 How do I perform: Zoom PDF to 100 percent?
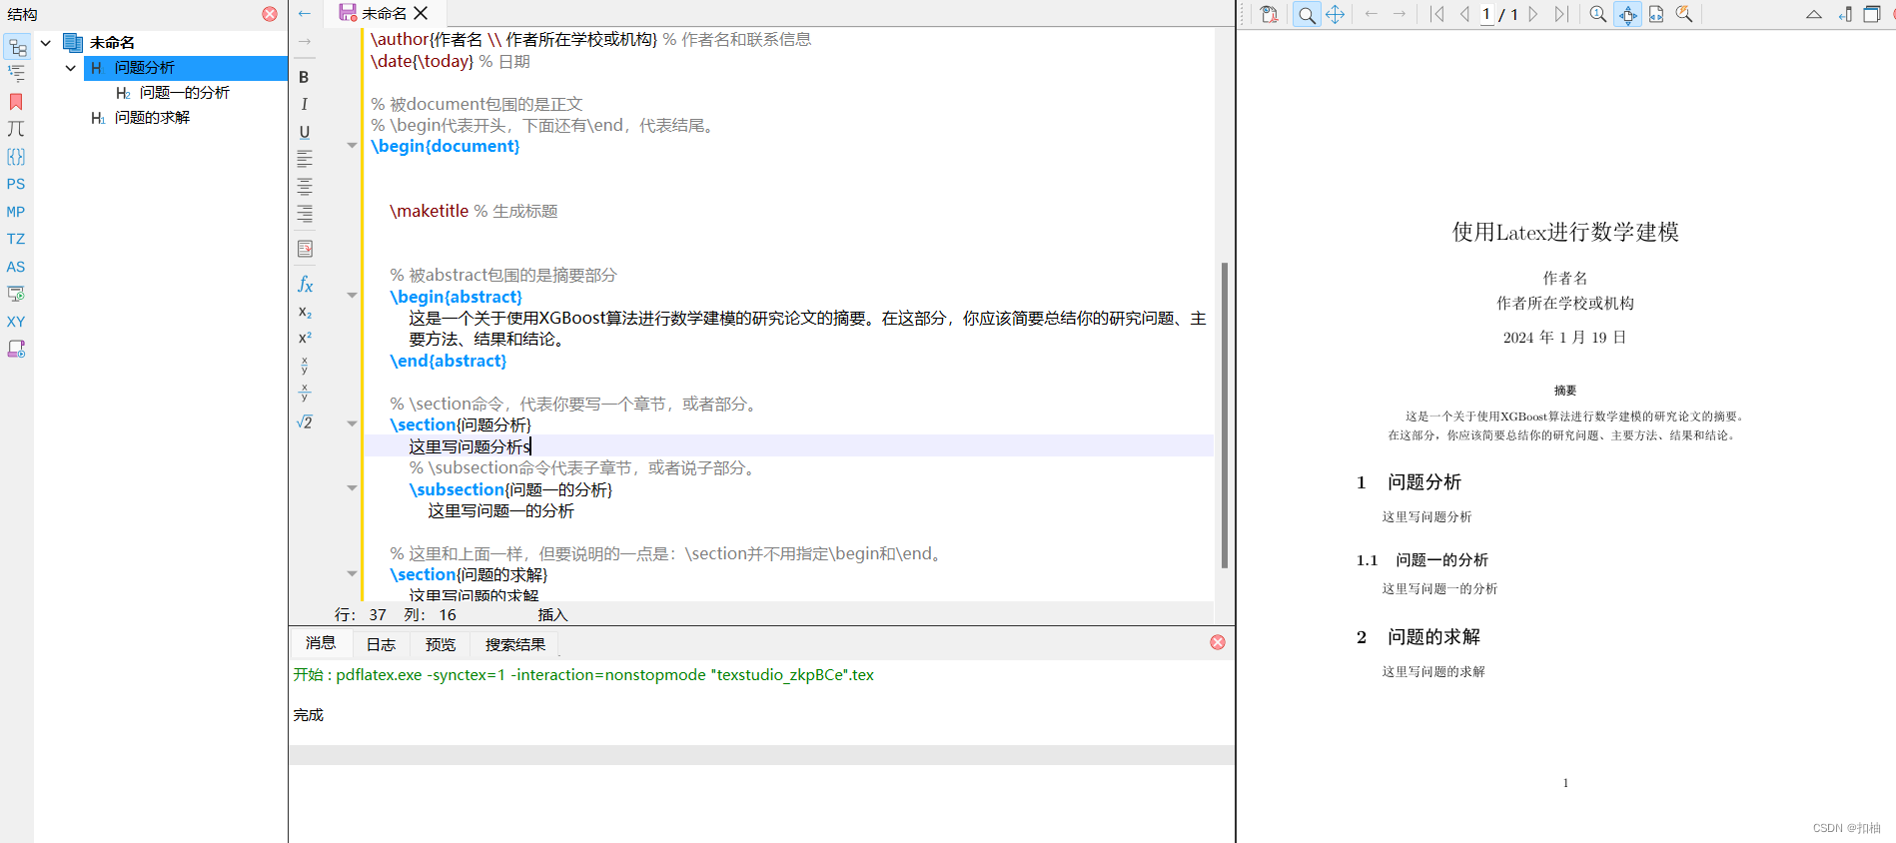(1598, 14)
